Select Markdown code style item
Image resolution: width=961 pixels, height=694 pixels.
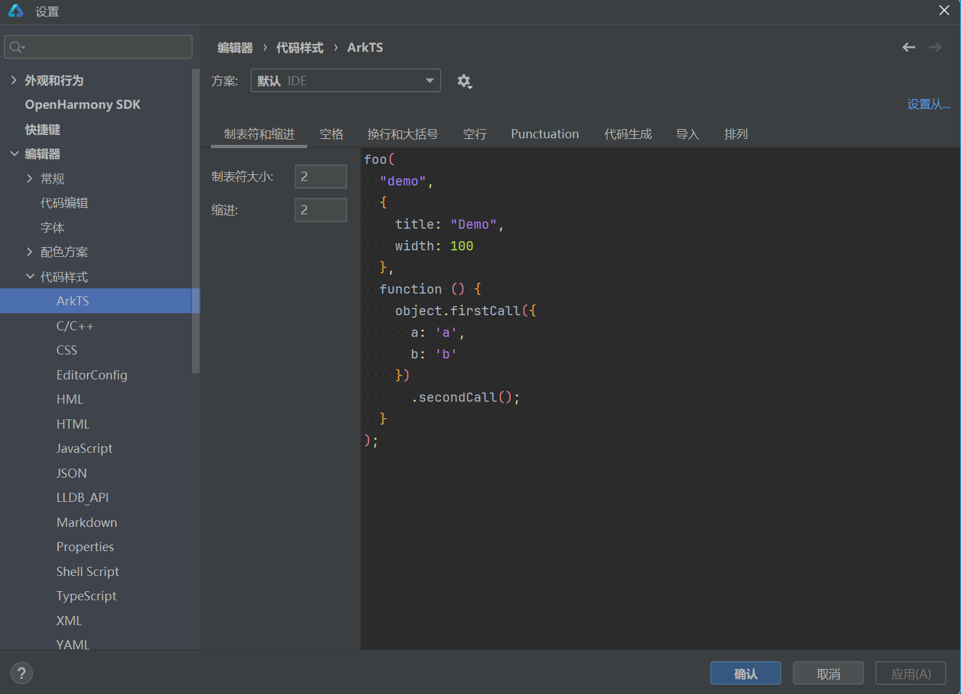(x=87, y=522)
